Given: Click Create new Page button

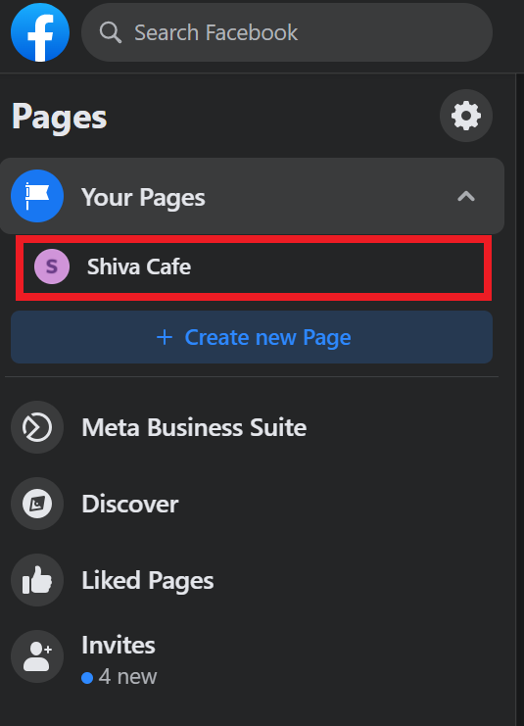Looking at the screenshot, I should 252,337.
